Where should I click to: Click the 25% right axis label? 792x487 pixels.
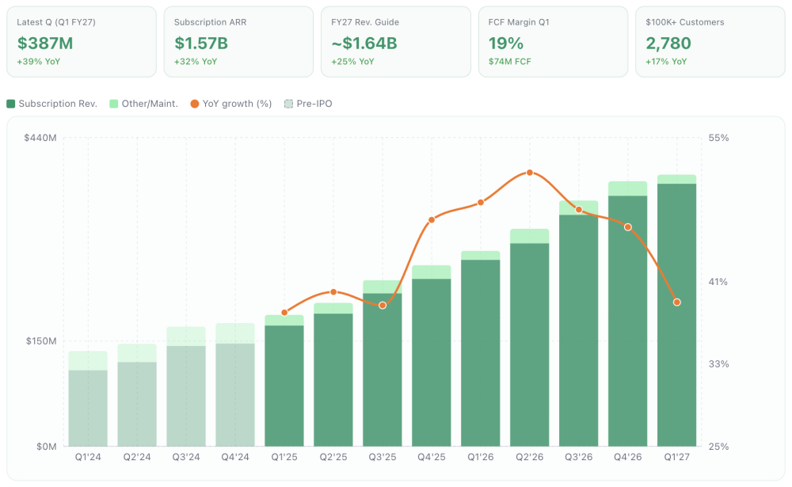[718, 447]
